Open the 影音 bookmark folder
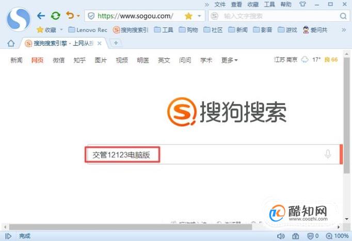Viewport: 352px width, 241px height. click(x=262, y=30)
